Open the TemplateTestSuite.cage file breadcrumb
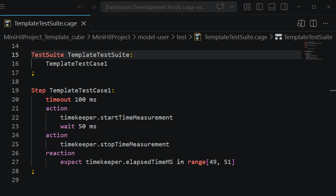The image size is (336, 196). pyautogui.click(x=231, y=37)
